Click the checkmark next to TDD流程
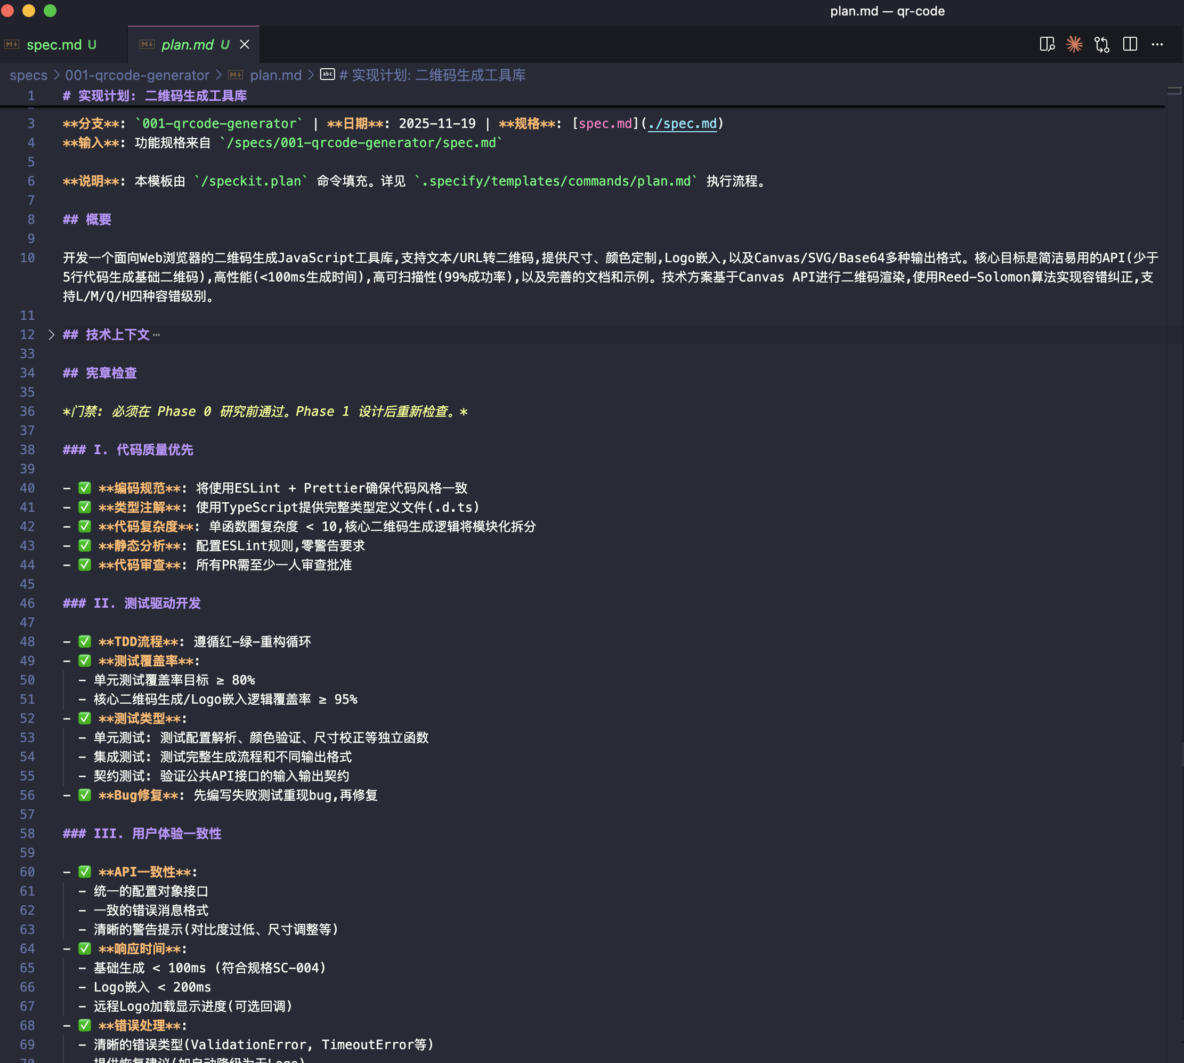Screen dimensions: 1184x1063 85,642
